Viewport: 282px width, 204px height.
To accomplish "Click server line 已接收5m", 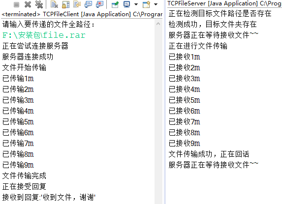I will 185,100.
